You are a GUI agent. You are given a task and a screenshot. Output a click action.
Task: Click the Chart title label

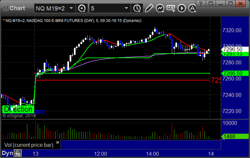pyautogui.click(x=17, y=8)
